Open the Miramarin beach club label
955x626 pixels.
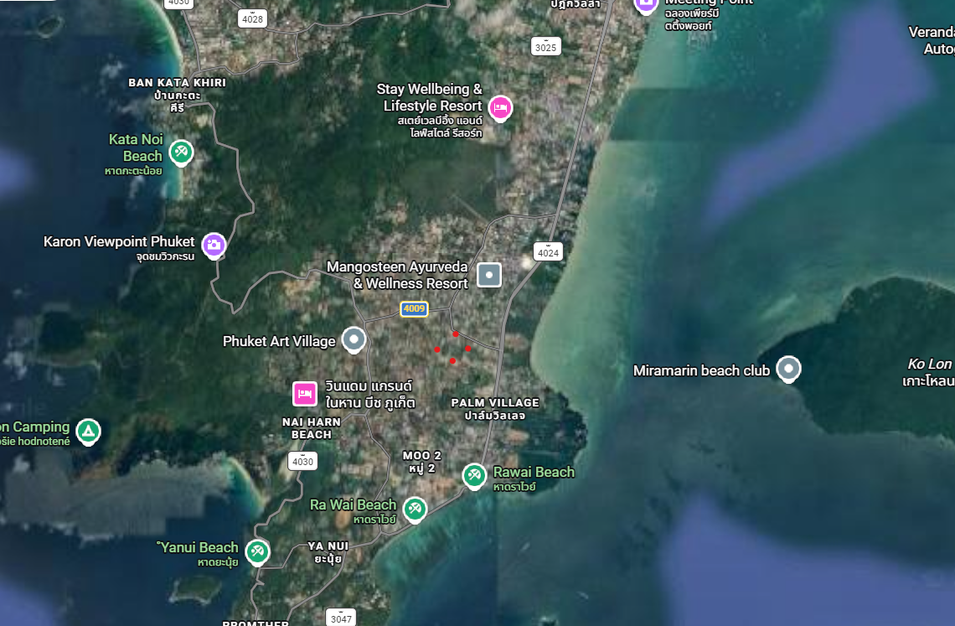[702, 370]
